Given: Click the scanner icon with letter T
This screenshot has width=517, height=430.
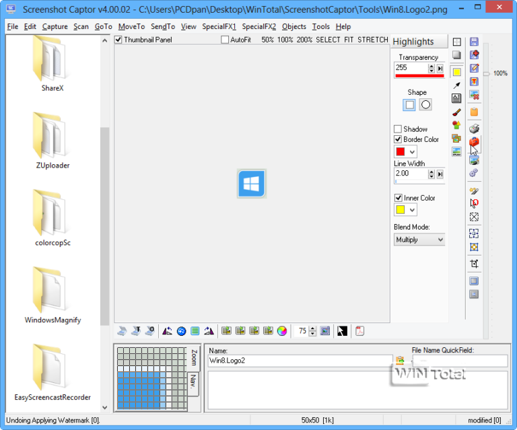Looking at the screenshot, I should [136, 331].
